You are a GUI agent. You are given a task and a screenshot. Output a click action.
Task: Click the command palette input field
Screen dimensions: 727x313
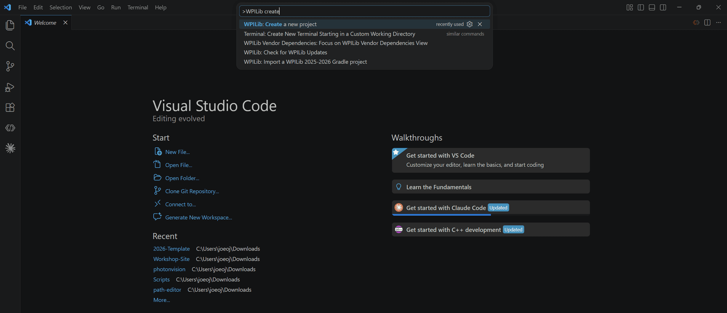[364, 11]
